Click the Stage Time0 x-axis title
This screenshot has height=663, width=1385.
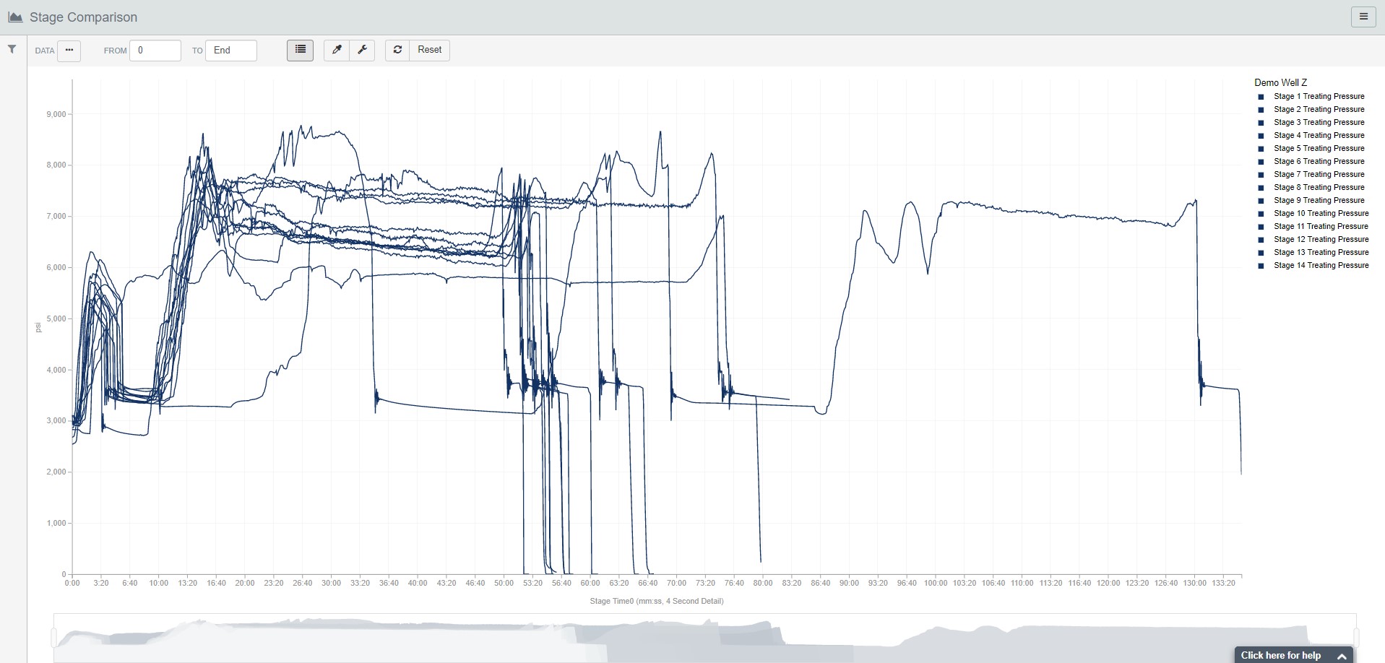point(657,601)
